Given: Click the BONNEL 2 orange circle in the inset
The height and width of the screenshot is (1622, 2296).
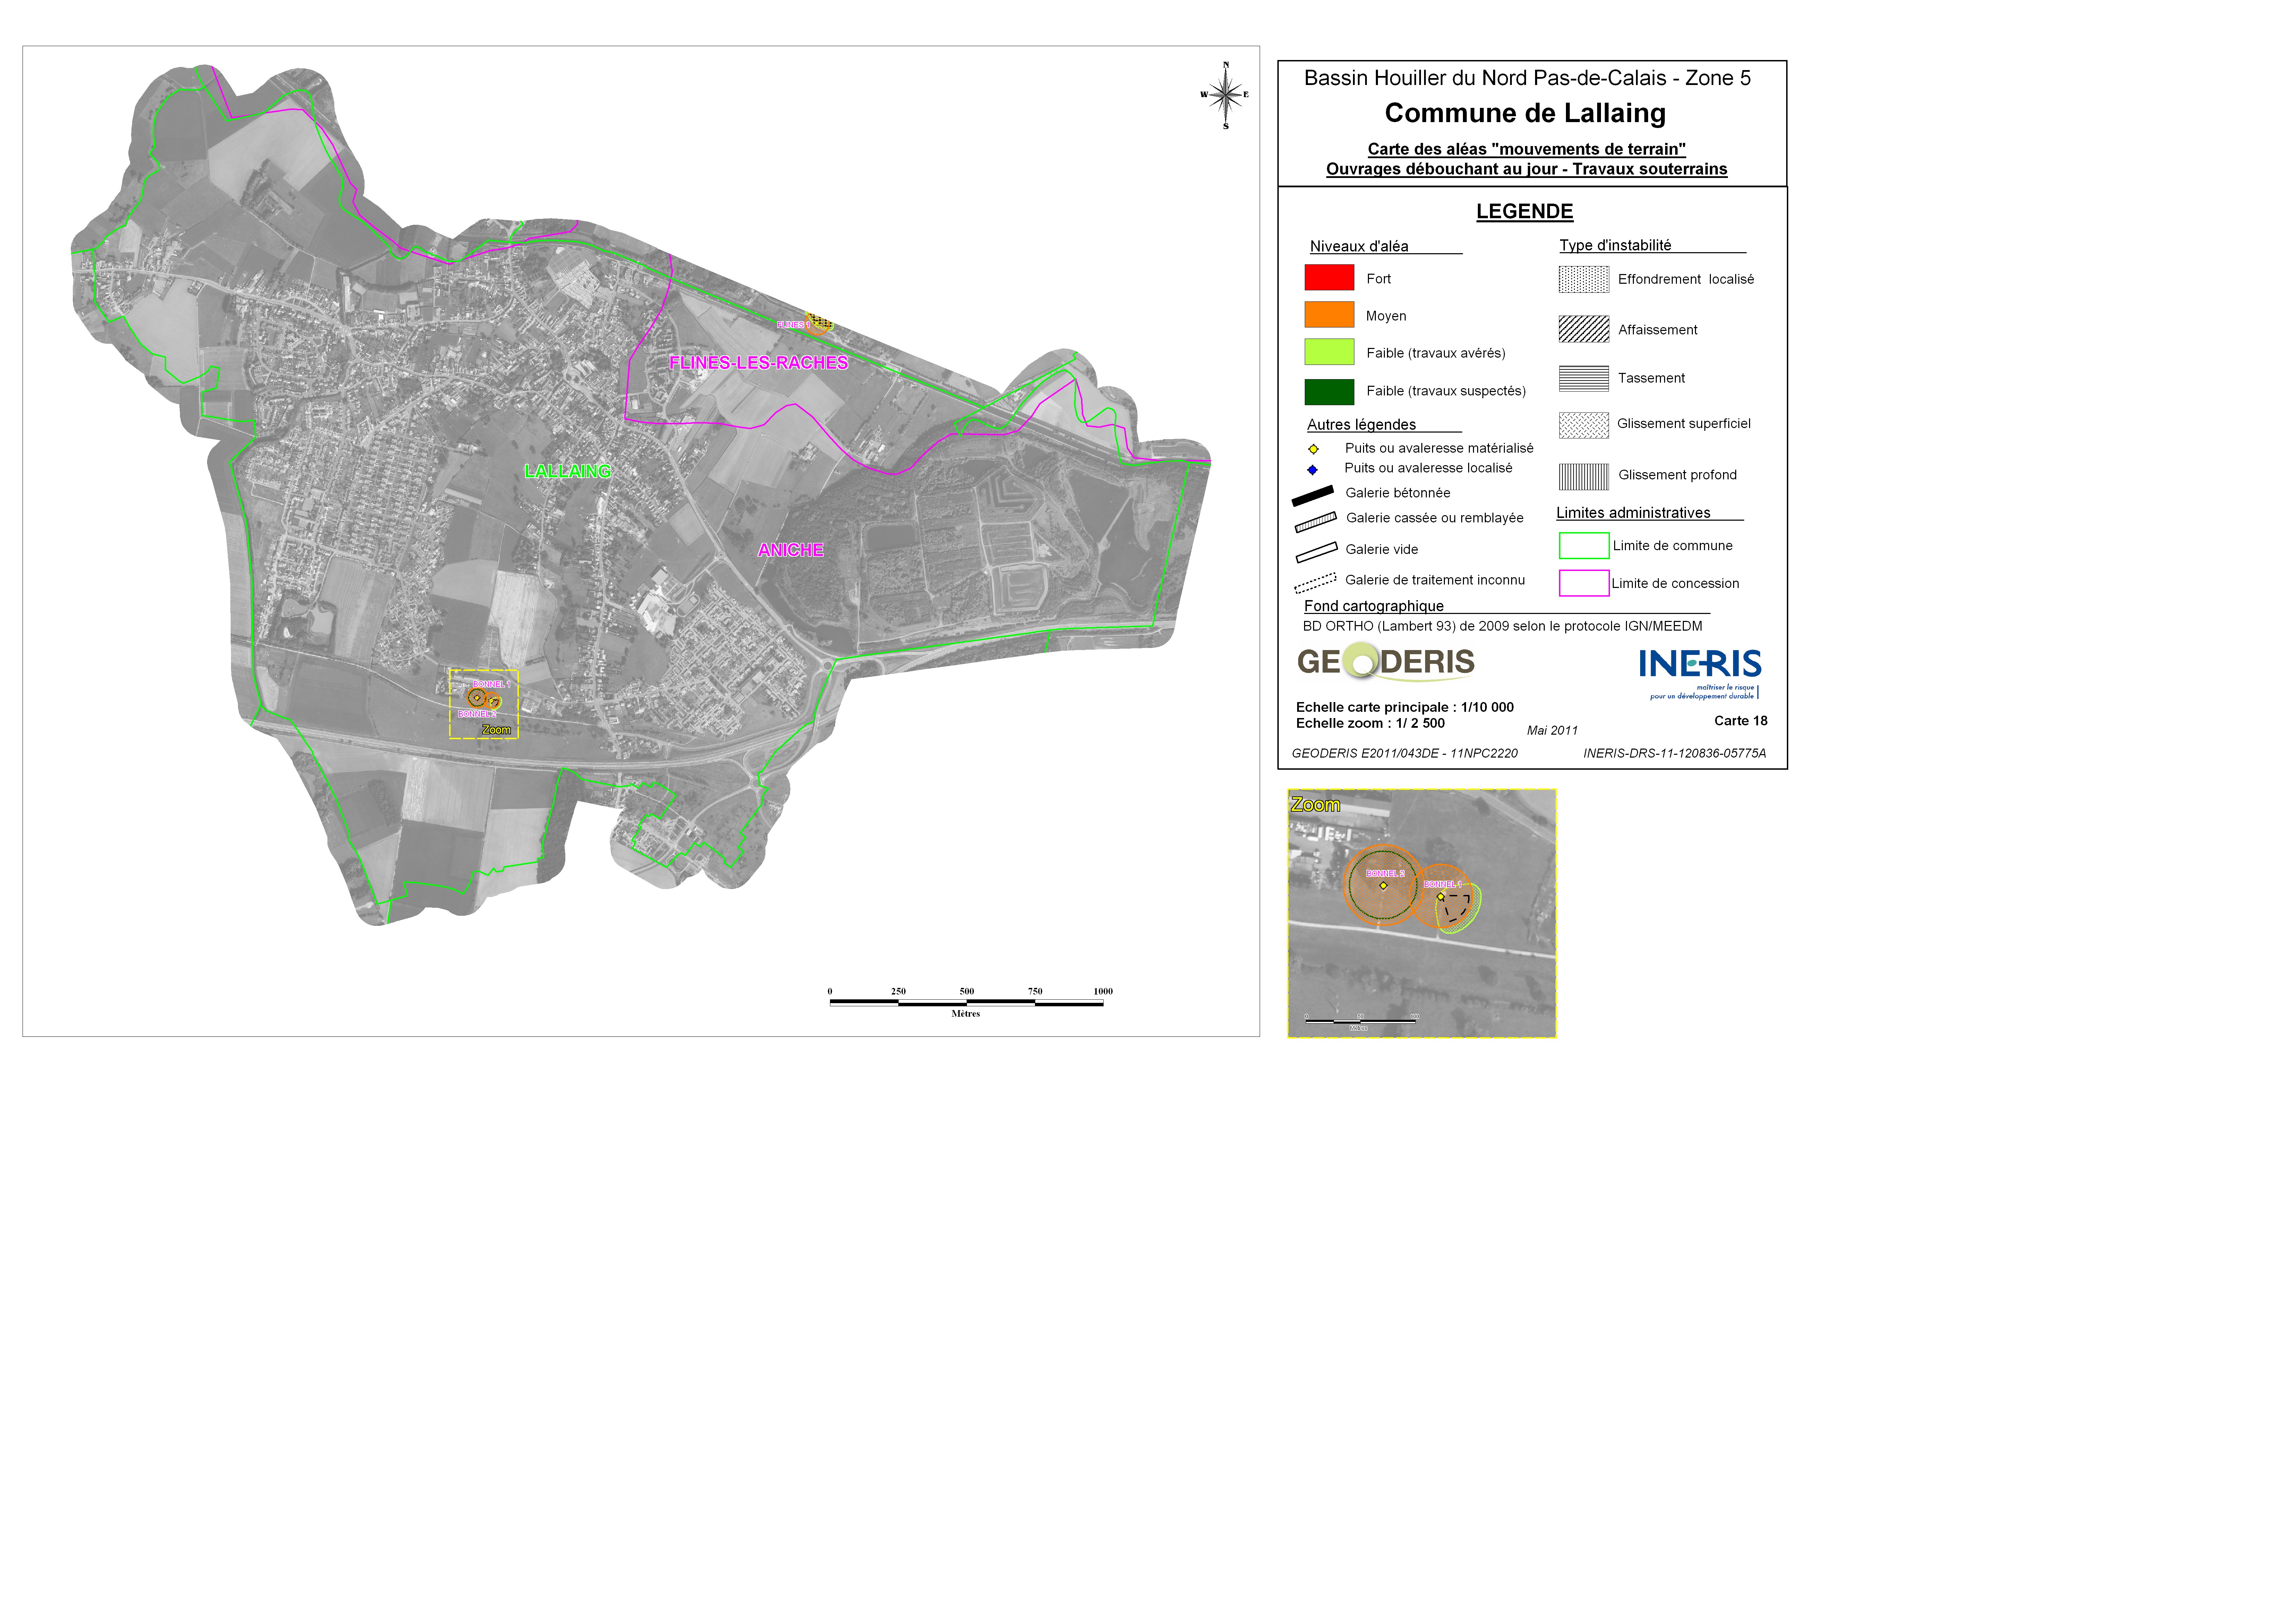Looking at the screenshot, I should [1383, 885].
